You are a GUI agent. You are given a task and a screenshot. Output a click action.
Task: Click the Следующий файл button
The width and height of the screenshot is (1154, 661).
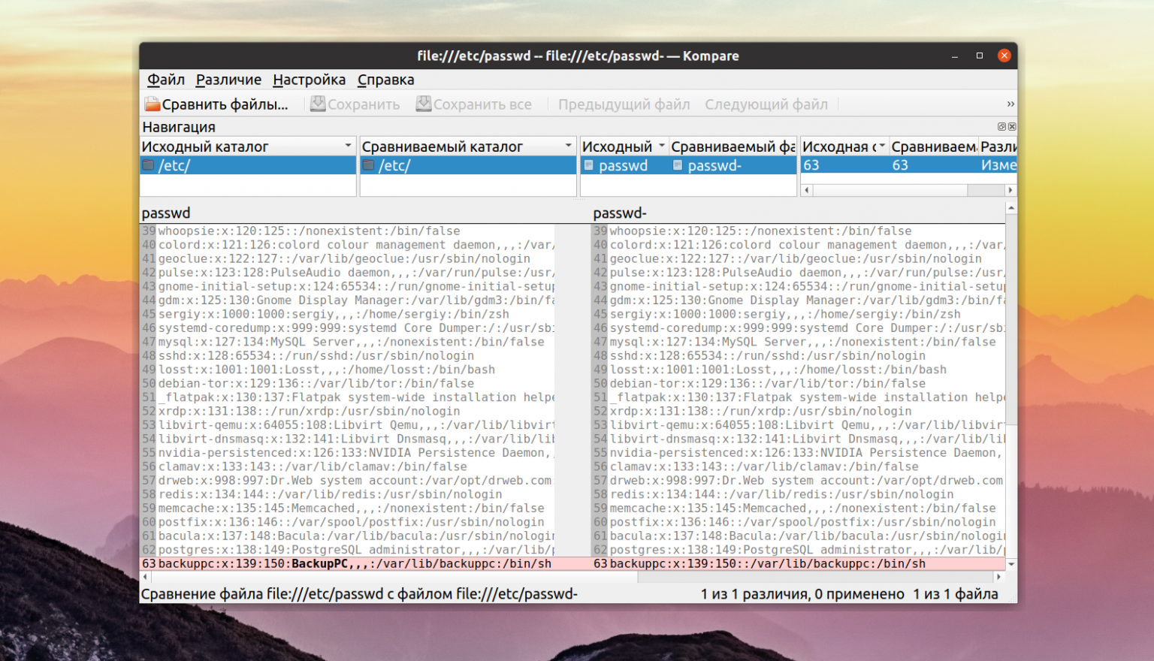(x=766, y=104)
